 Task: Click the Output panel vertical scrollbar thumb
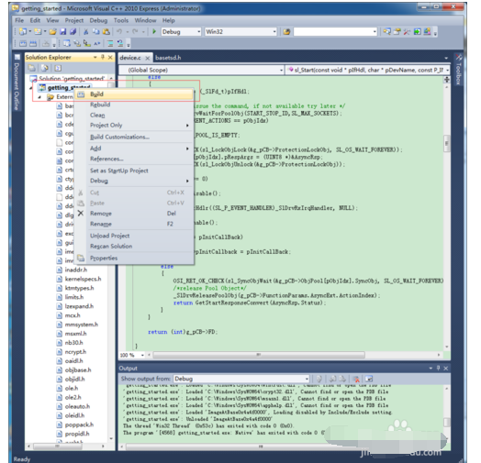click(x=447, y=423)
